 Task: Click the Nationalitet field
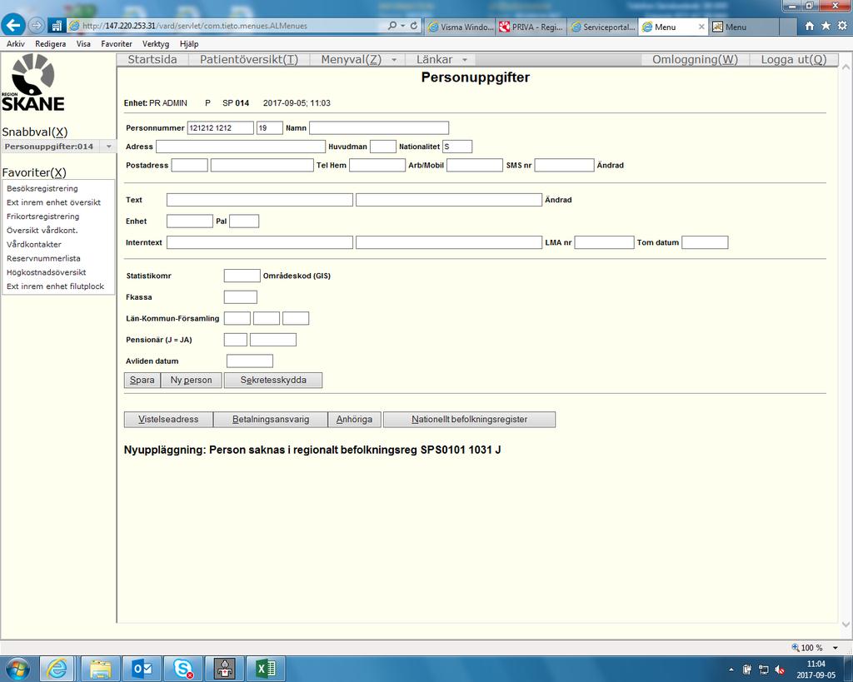pyautogui.click(x=457, y=147)
